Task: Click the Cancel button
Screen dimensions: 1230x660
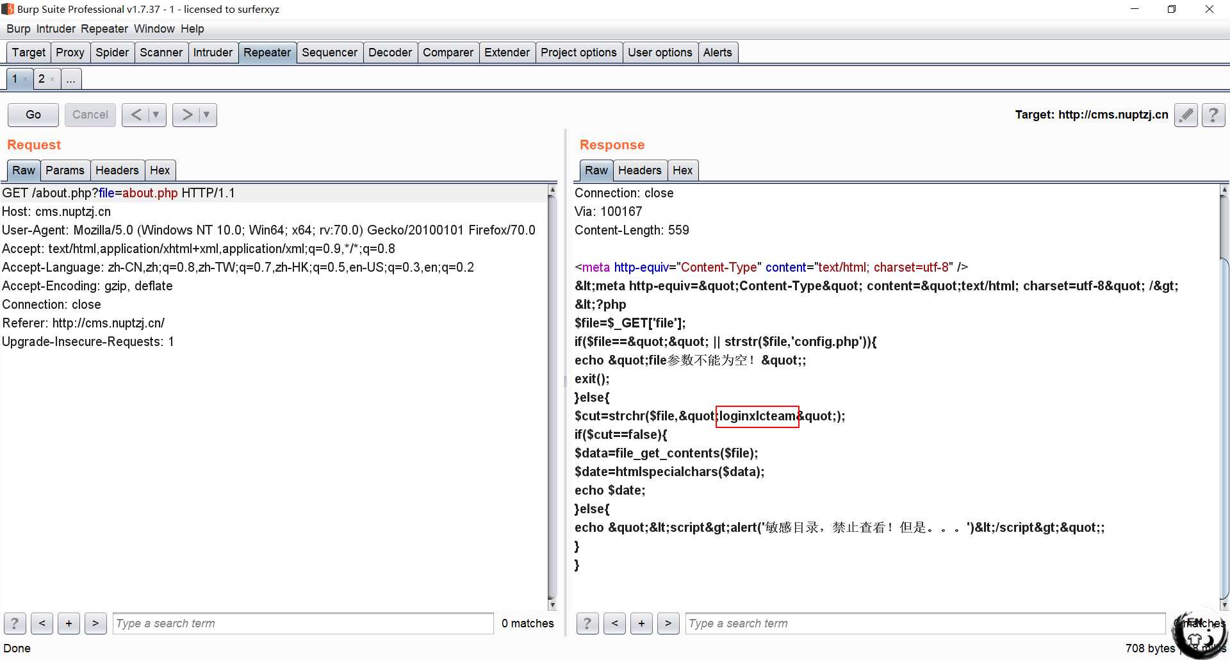Action: pos(90,115)
